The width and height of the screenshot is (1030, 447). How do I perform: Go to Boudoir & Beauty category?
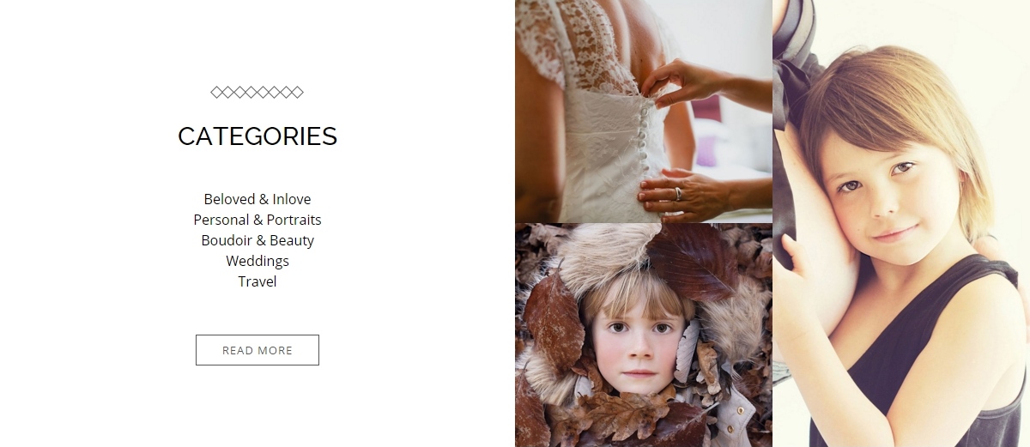[257, 240]
